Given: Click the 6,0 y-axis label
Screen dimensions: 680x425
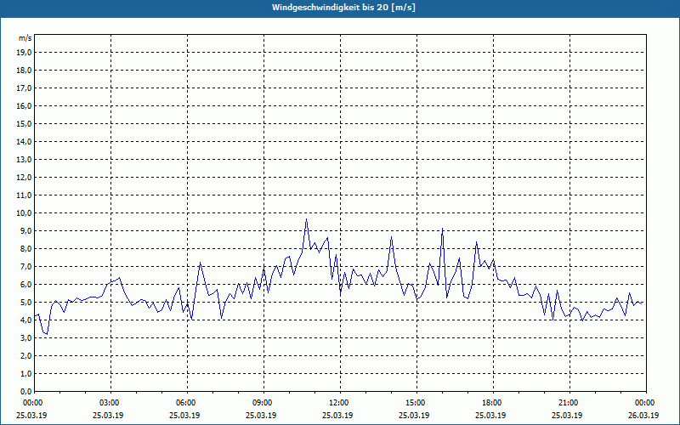Looking at the screenshot, I should (26, 285).
